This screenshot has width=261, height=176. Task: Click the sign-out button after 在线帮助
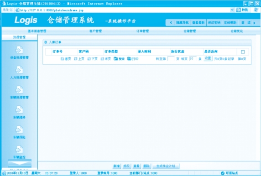click(x=245, y=23)
